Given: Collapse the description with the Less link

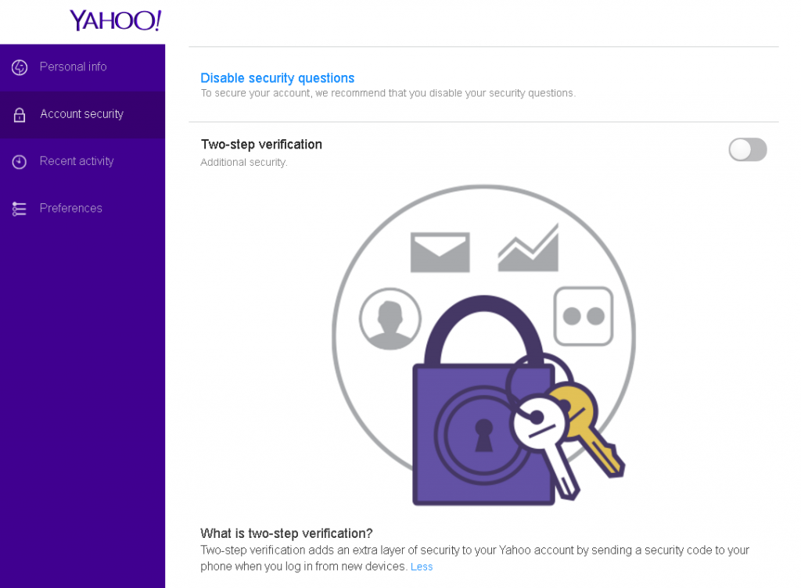Looking at the screenshot, I should click(x=422, y=567).
